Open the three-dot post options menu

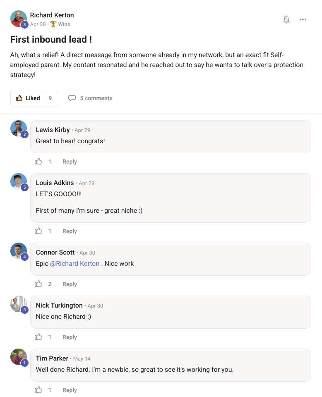(303, 19)
